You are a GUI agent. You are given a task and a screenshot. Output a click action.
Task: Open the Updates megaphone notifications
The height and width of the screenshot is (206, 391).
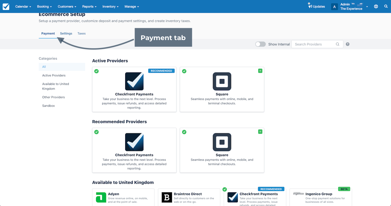click(x=310, y=6)
